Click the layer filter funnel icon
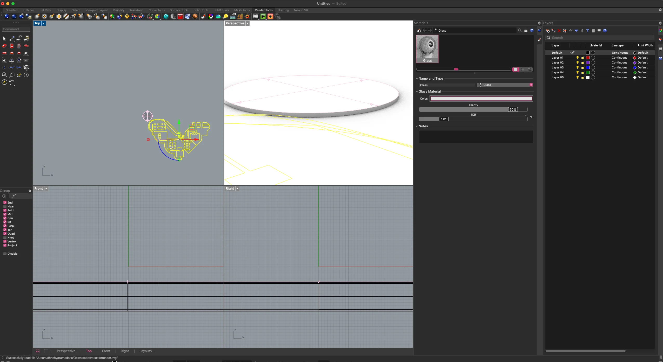Screen dimensions: 663x362 click(587, 31)
